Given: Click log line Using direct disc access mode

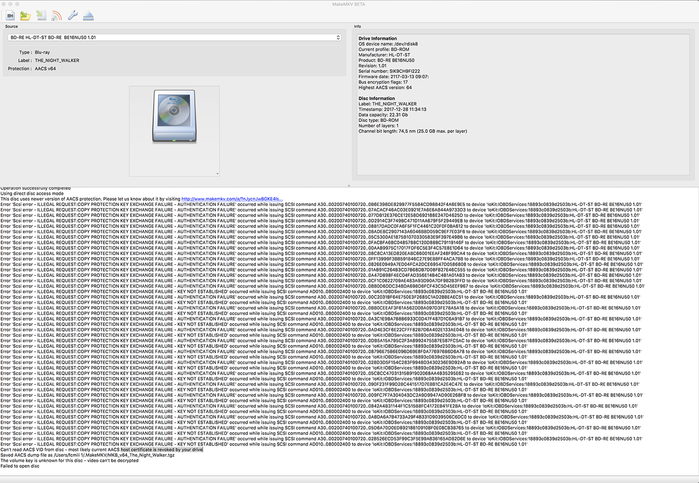Looking at the screenshot, I should click(32, 193).
